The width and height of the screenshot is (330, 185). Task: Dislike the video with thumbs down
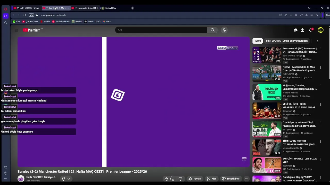[180, 179]
